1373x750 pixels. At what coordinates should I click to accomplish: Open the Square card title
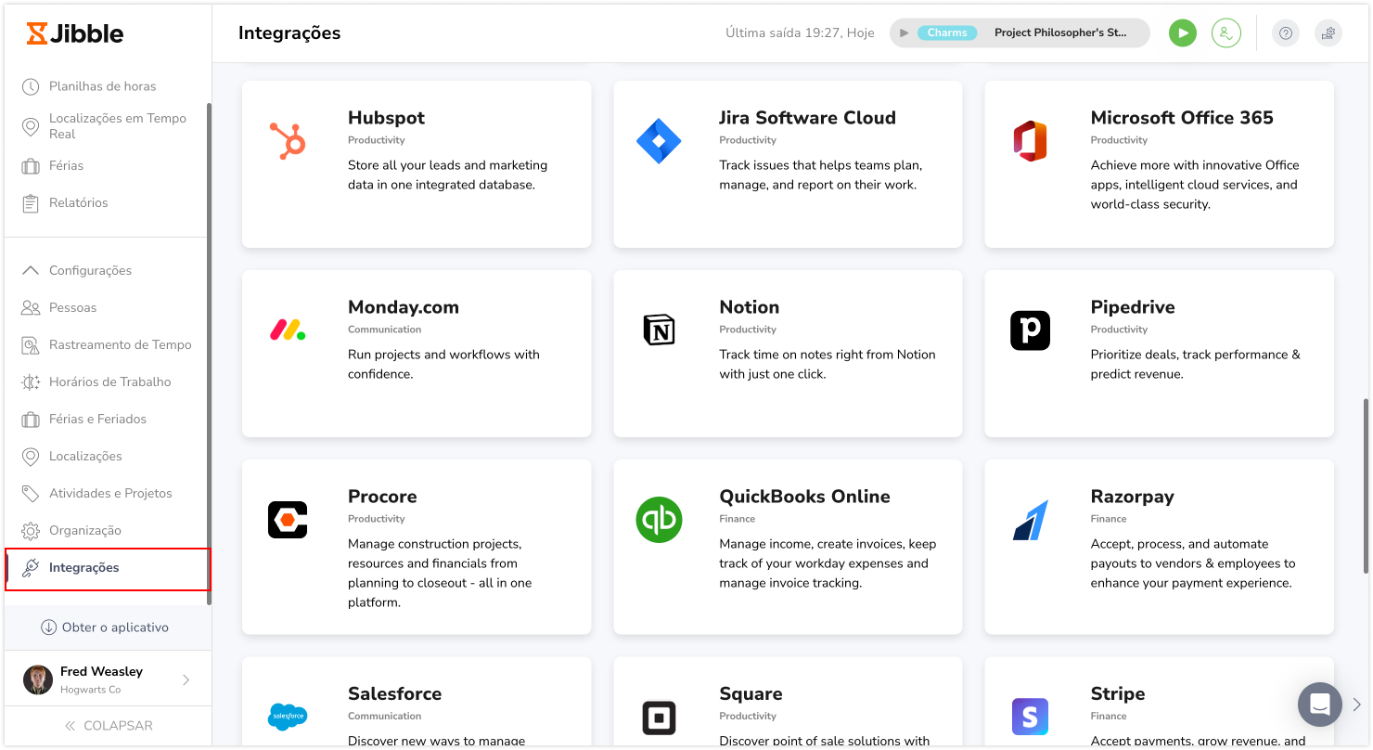(x=751, y=693)
